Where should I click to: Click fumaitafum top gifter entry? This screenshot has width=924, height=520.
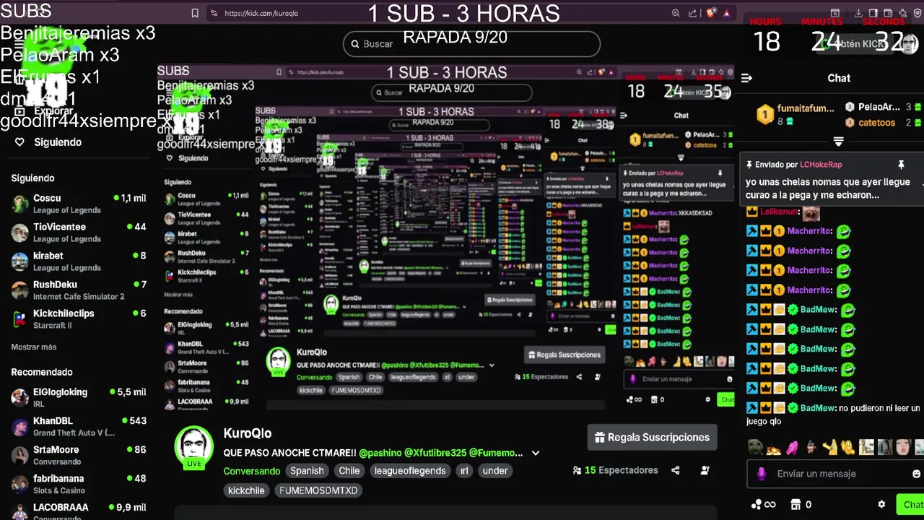pyautogui.click(x=796, y=115)
